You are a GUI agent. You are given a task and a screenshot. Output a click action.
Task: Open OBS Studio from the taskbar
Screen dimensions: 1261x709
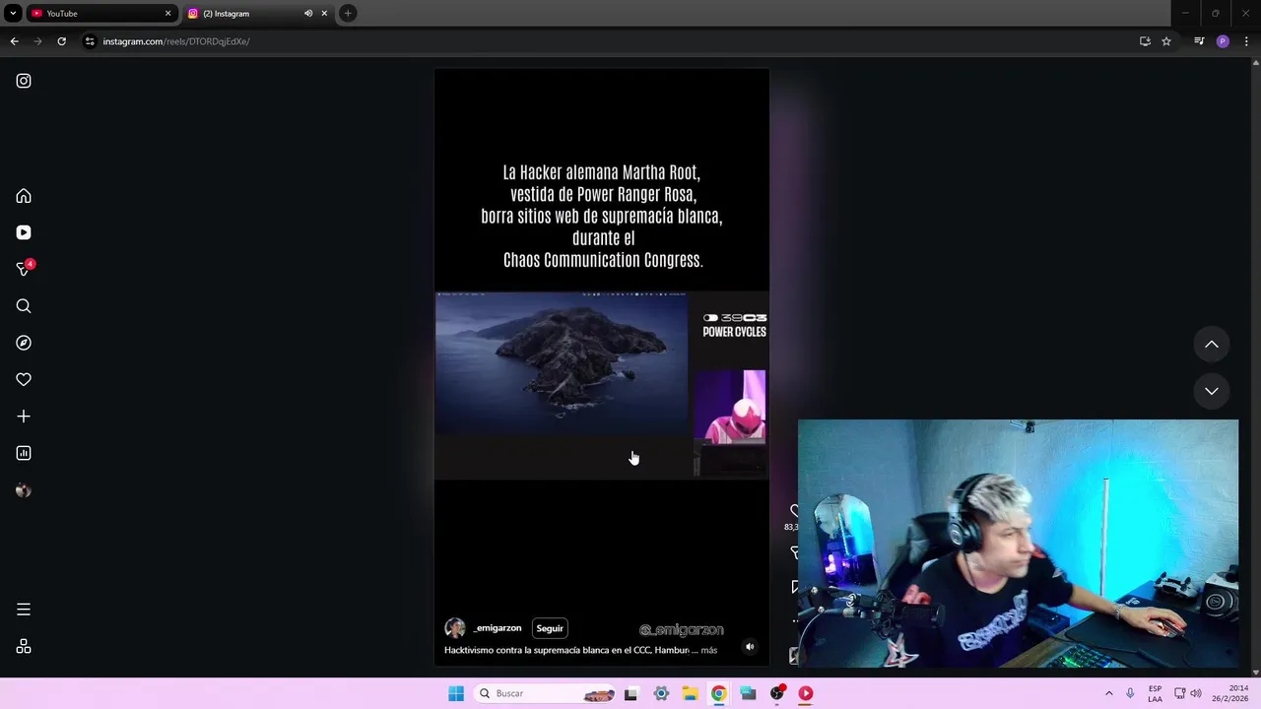[x=777, y=693]
